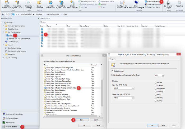Click Show Install Status
185x129 pixels.
pyautogui.click(x=106, y=1)
